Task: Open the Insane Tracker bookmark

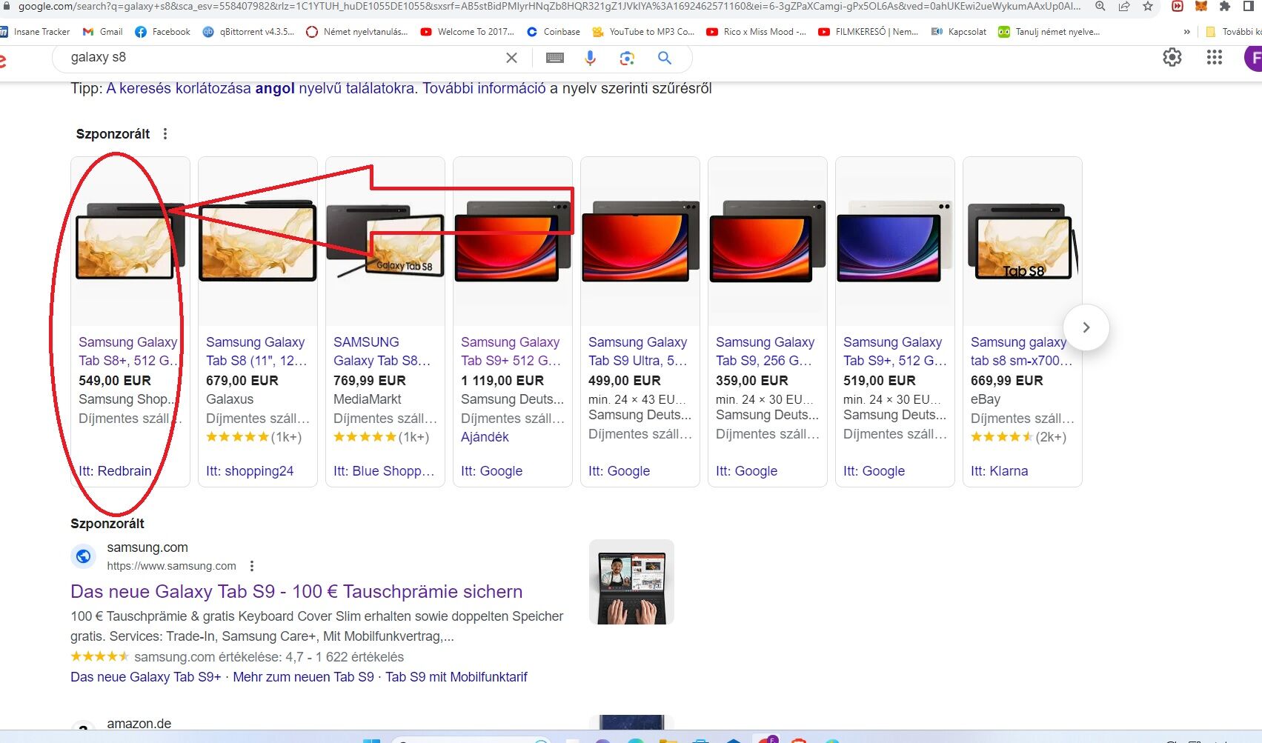Action: 36,32
